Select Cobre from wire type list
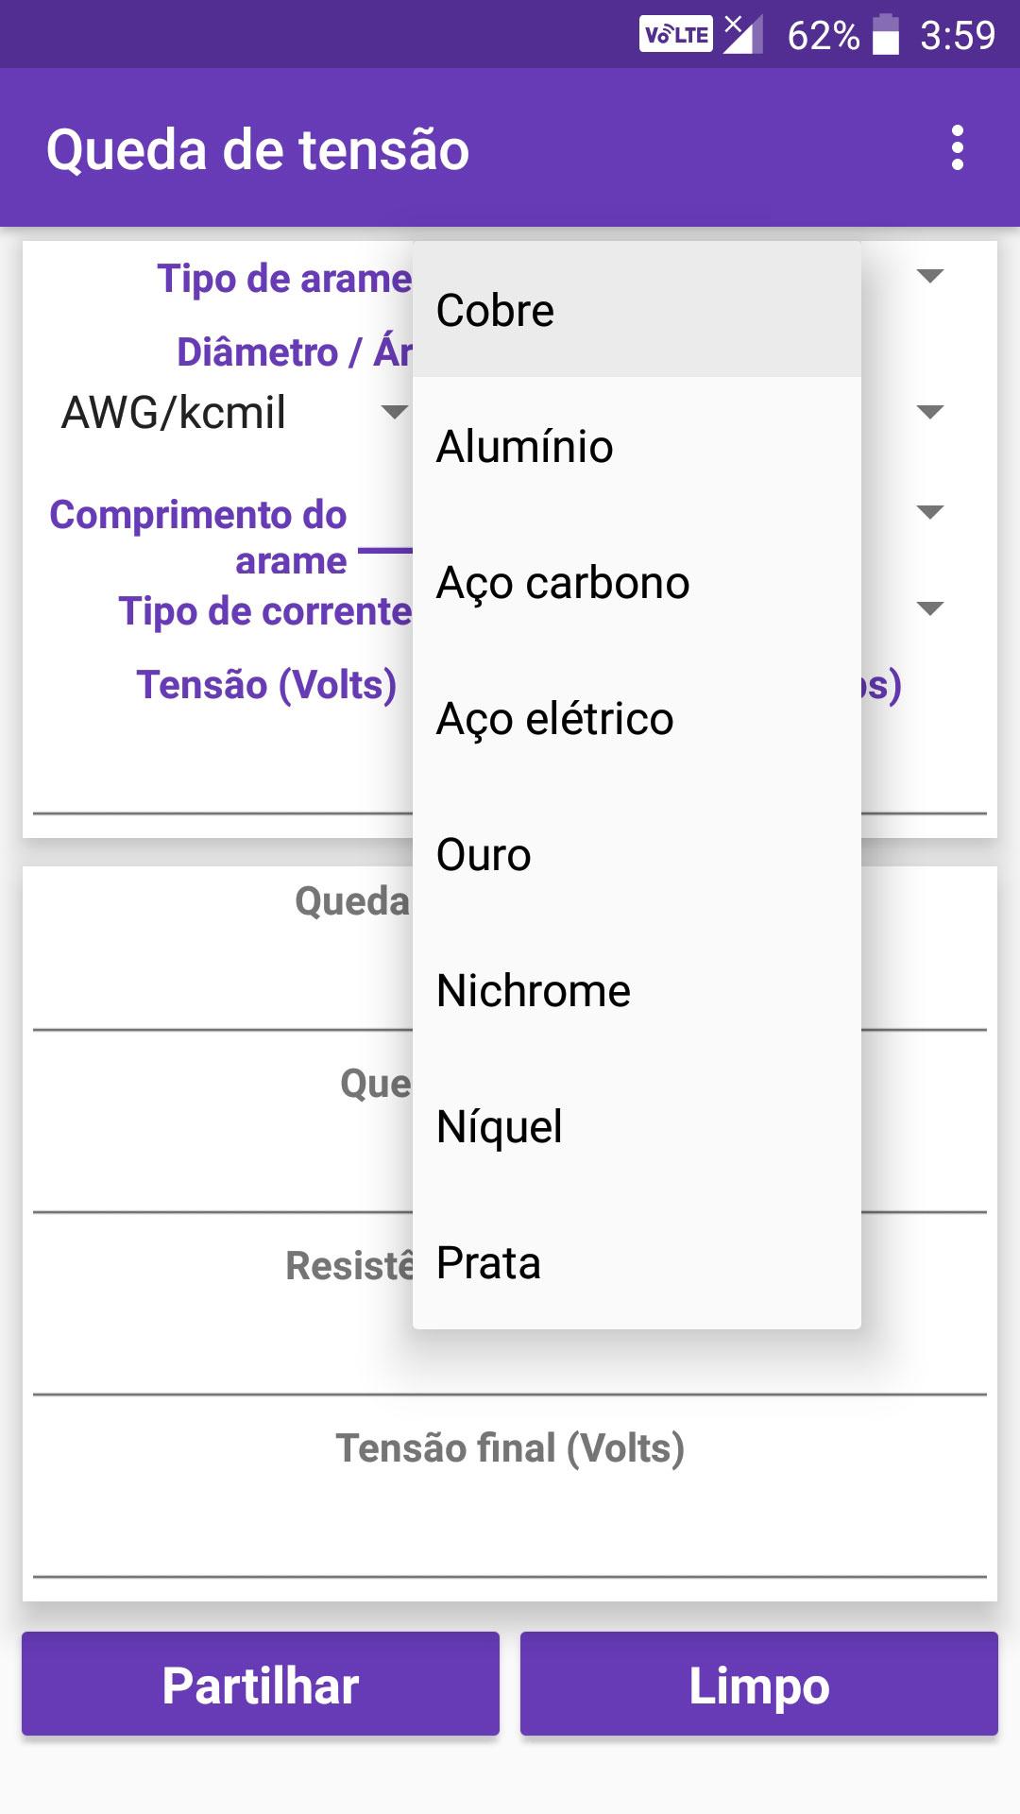The height and width of the screenshot is (1814, 1020). click(x=637, y=310)
